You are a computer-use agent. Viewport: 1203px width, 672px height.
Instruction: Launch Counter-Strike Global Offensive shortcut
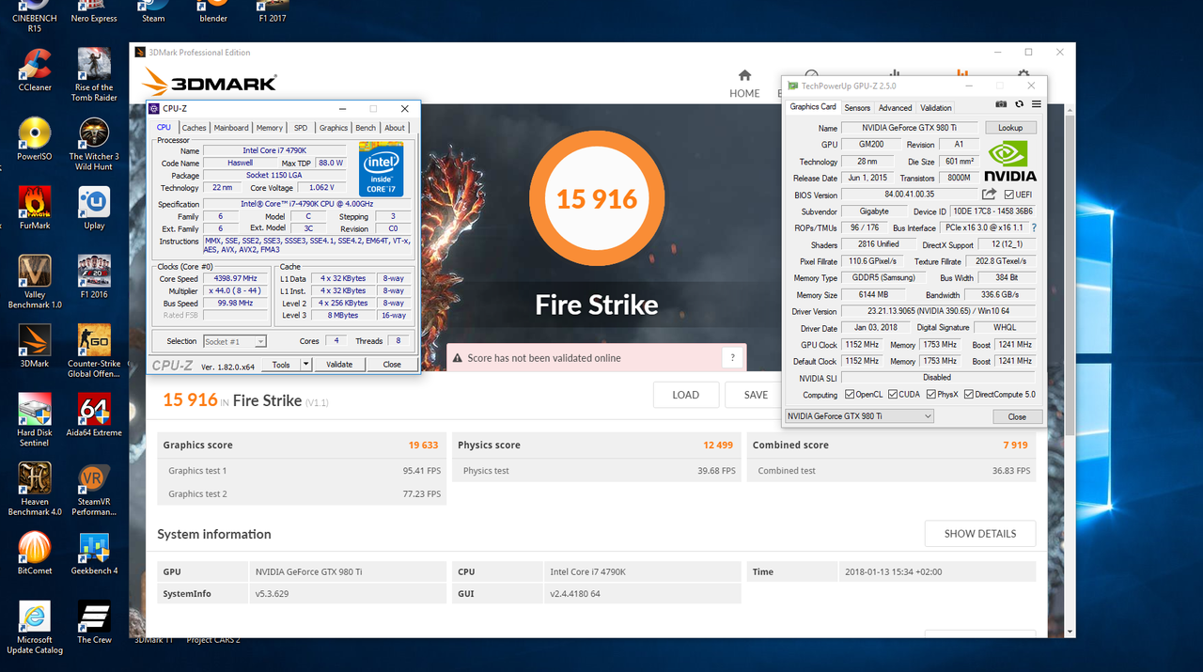[x=94, y=352]
